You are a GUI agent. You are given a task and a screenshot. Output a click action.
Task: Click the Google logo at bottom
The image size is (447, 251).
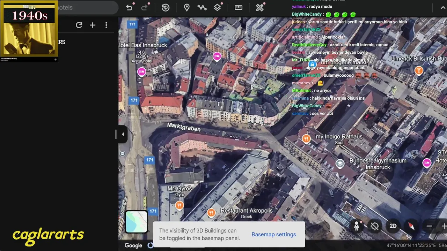point(133,245)
